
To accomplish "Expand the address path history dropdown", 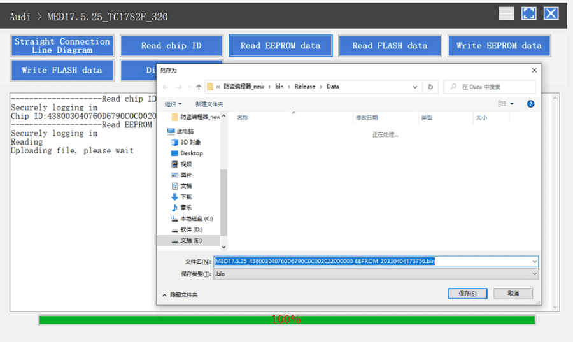I will (414, 87).
